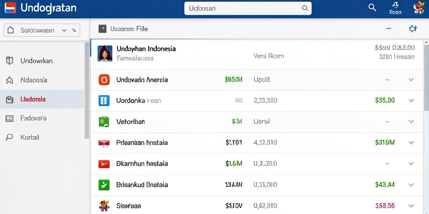Click the Kortait search icon in sidebar
Image resolution: width=429 pixels, height=214 pixels.
tap(10, 137)
